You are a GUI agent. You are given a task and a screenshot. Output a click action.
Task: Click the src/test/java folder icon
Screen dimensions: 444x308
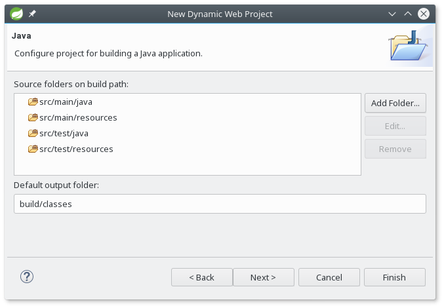[x=33, y=133]
